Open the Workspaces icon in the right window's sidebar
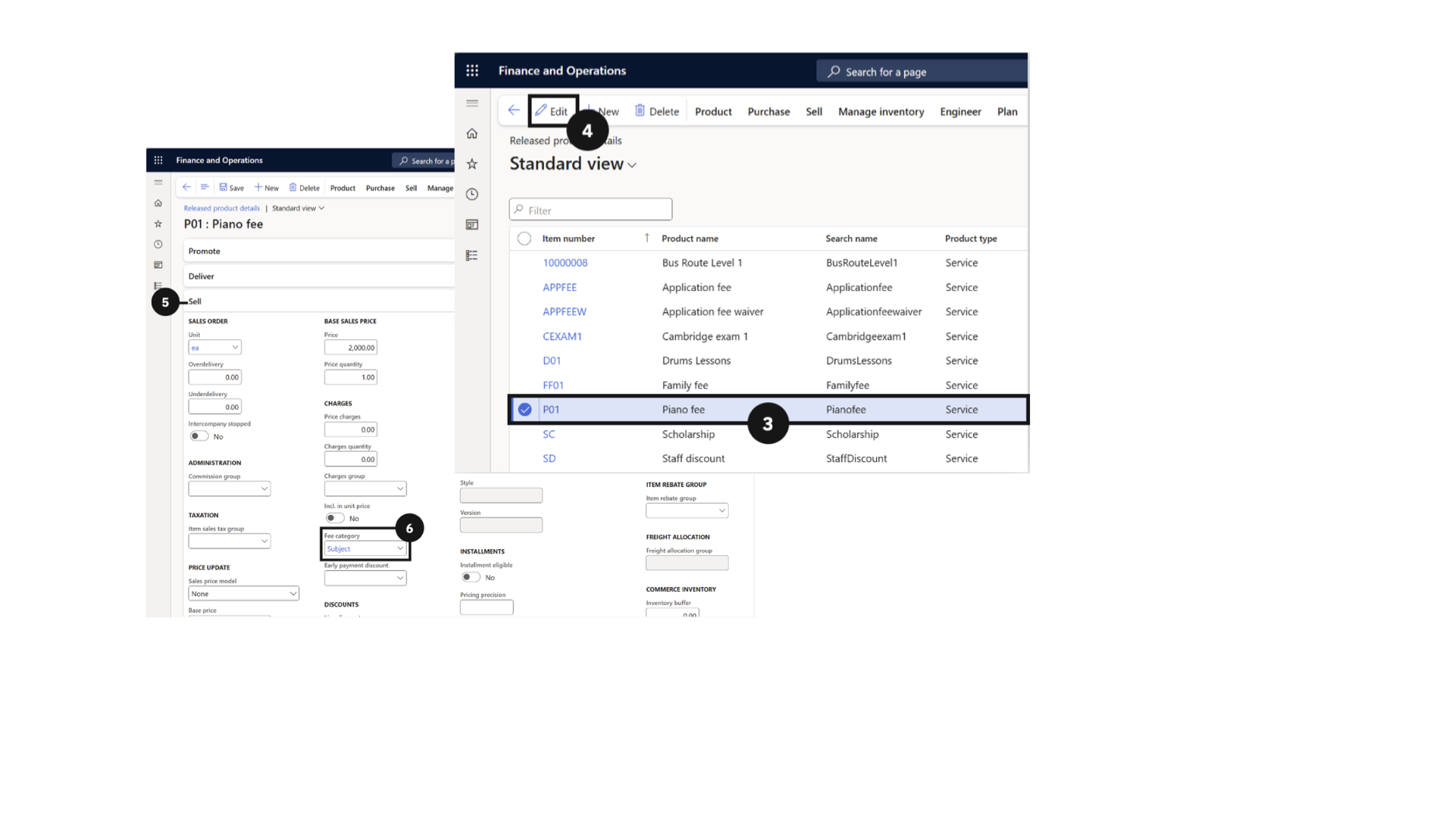Screen dimensions: 1455x818 pos(472,224)
